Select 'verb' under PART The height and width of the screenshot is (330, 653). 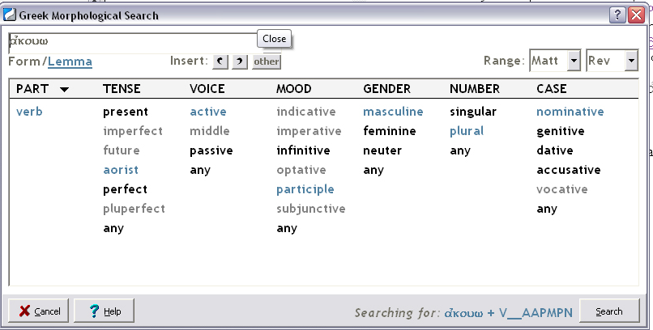[x=29, y=112]
